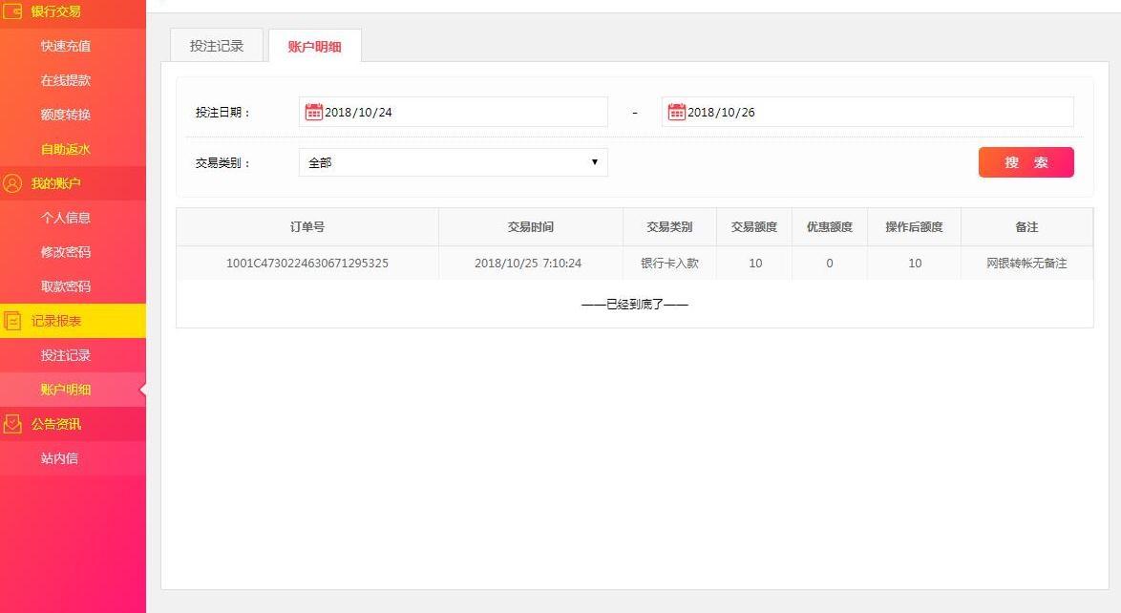Click the dropdown arrow in 交易类别 selector
Viewport: 1121px width, 613px height.
click(594, 162)
